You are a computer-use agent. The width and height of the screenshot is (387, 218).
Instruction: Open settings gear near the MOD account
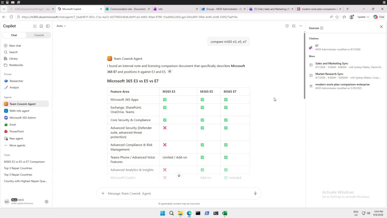(x=46, y=202)
